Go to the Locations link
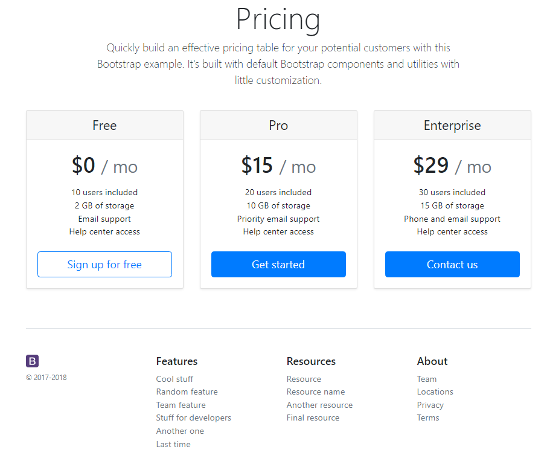This screenshot has width=547, height=458. (x=435, y=392)
